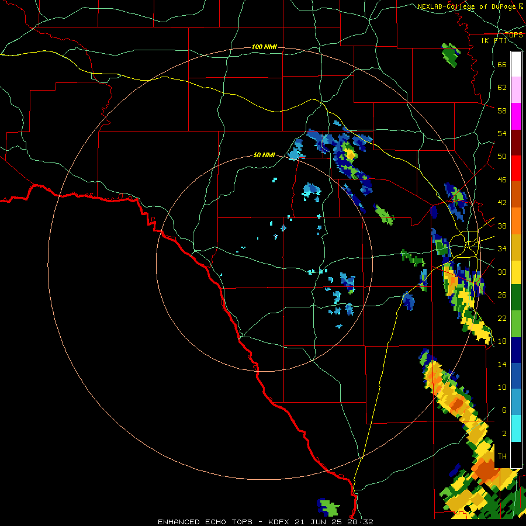Viewport: 526px width, 526px height.
Task: Click the 18 value on the legend scale
Action: point(502,341)
